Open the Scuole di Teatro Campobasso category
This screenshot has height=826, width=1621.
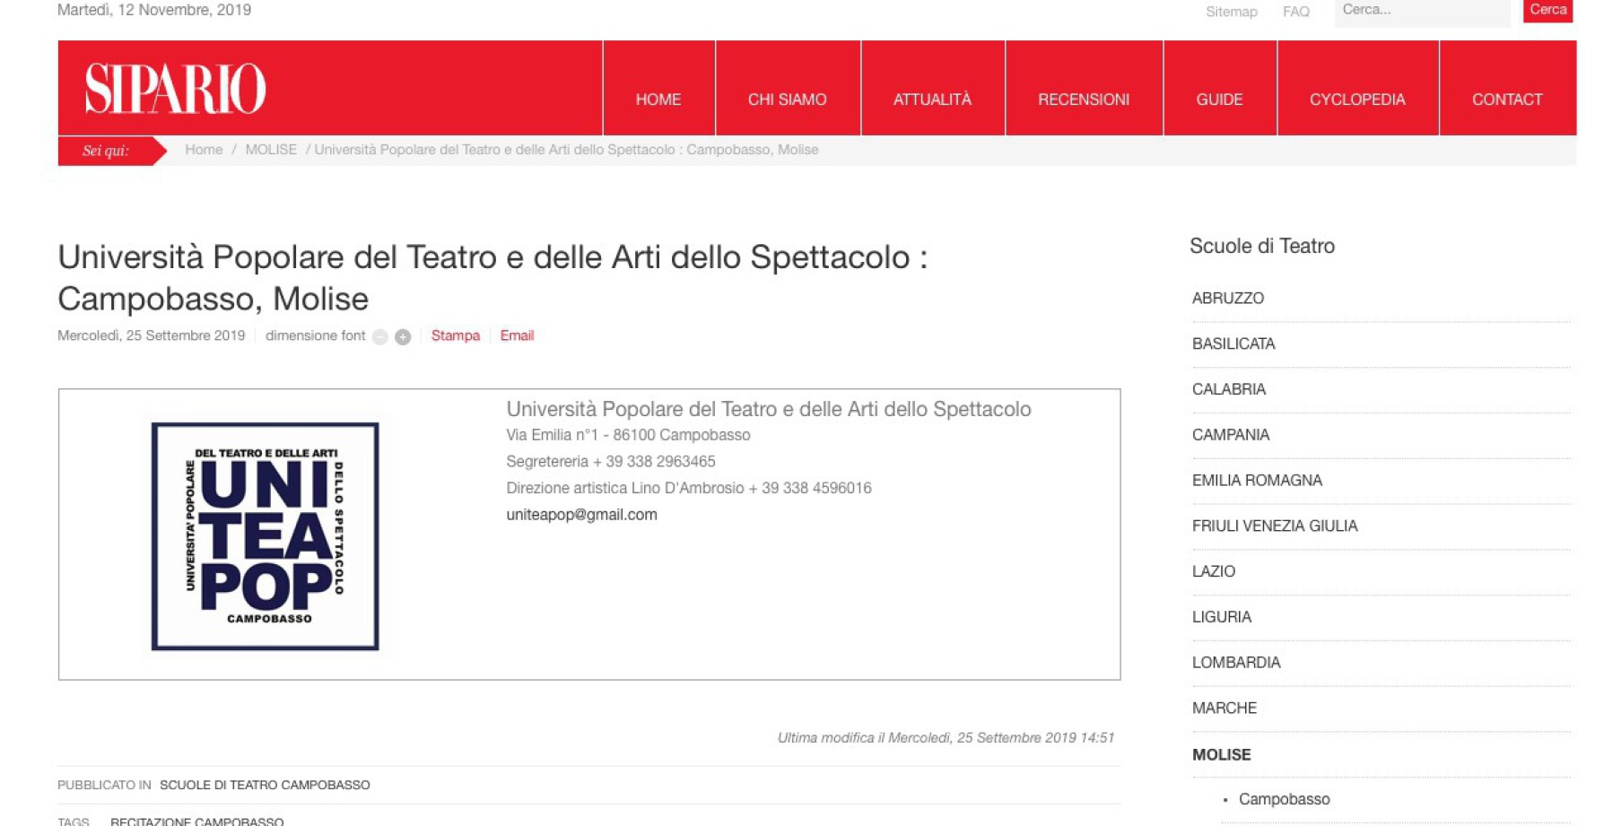pyautogui.click(x=265, y=785)
